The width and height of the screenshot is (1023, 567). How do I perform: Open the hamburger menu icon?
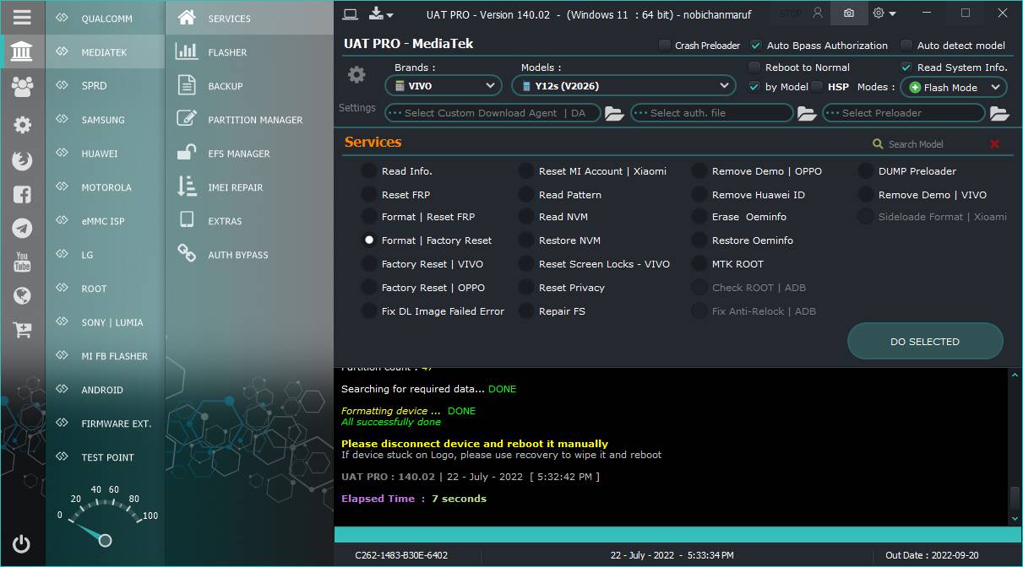tap(22, 17)
